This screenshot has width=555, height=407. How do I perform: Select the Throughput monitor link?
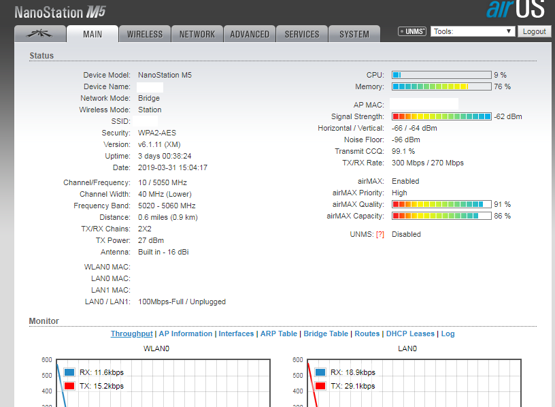coord(132,333)
